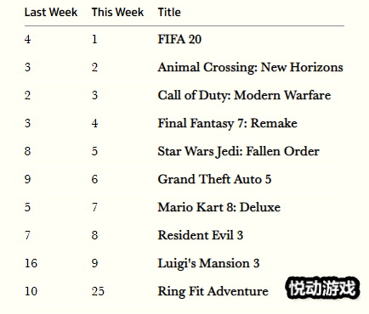Screen dimensions: 369x314
Task: Click this week rank 9 cell
Action: pyautogui.click(x=94, y=263)
